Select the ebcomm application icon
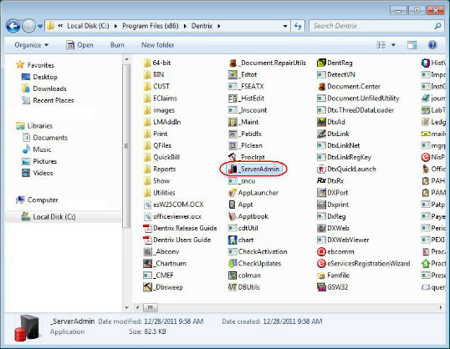 321,251
